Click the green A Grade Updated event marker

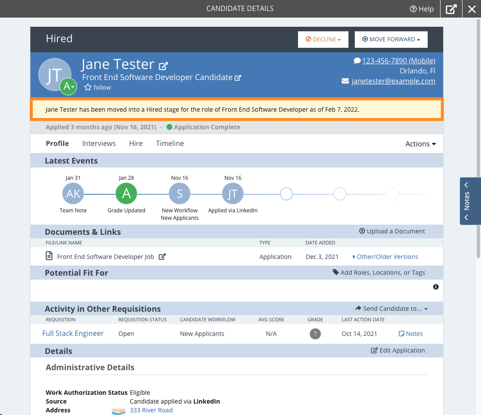[x=126, y=194]
